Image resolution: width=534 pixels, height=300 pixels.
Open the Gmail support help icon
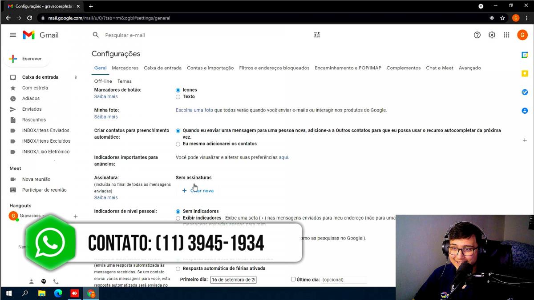477,35
